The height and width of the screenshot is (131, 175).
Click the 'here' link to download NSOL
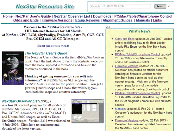[x=32, y=125]
